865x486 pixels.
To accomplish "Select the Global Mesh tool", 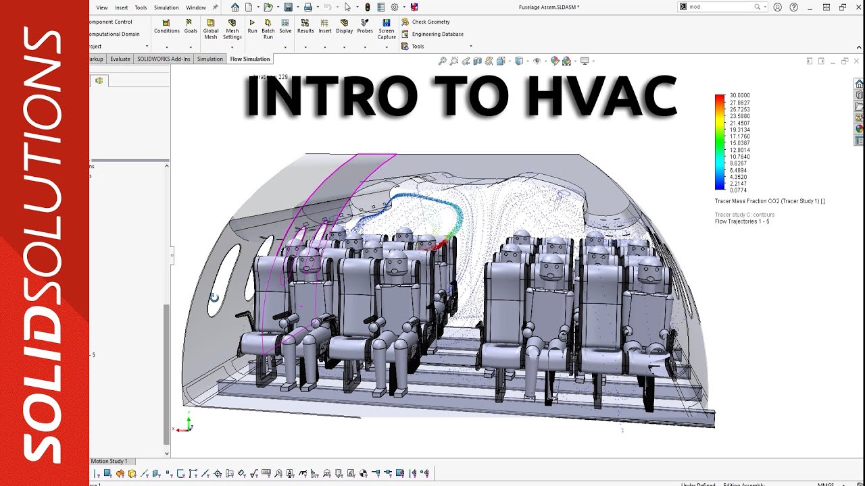I will tap(211, 29).
